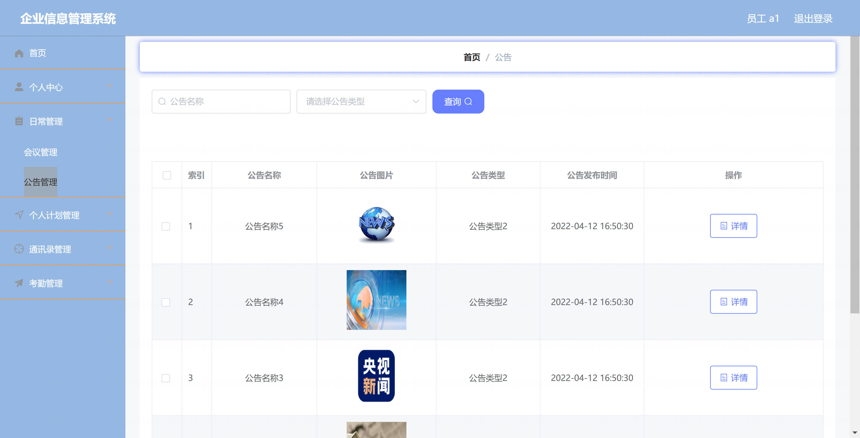Click the 公告名称5 cell
The image size is (860, 438).
click(x=264, y=226)
